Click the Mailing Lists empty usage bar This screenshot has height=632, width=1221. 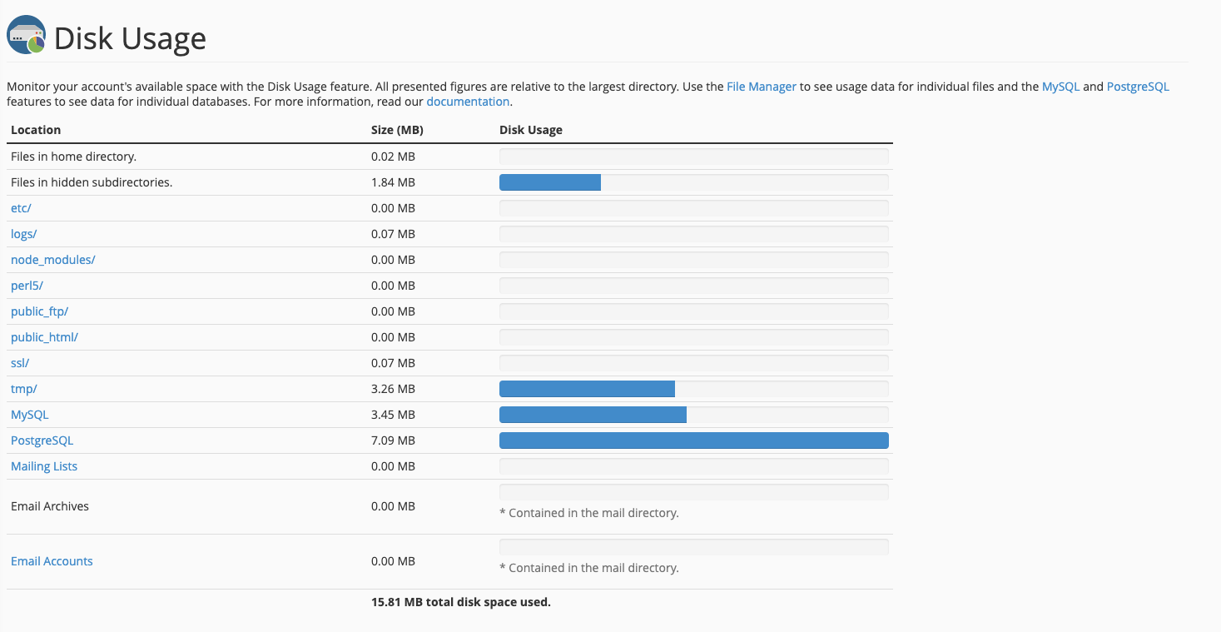pos(694,466)
